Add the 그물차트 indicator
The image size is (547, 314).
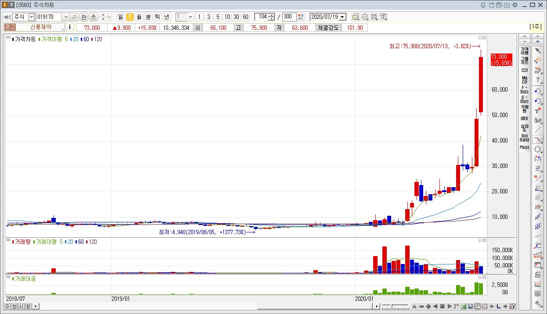[x=525, y=61]
